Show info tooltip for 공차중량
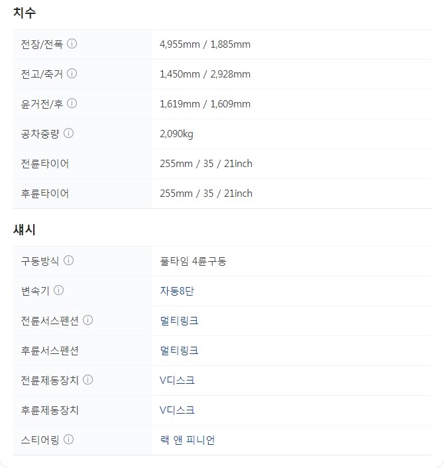 pyautogui.click(x=68, y=133)
